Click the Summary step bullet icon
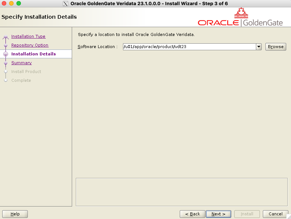This screenshot has width=291, height=219. point(5,63)
